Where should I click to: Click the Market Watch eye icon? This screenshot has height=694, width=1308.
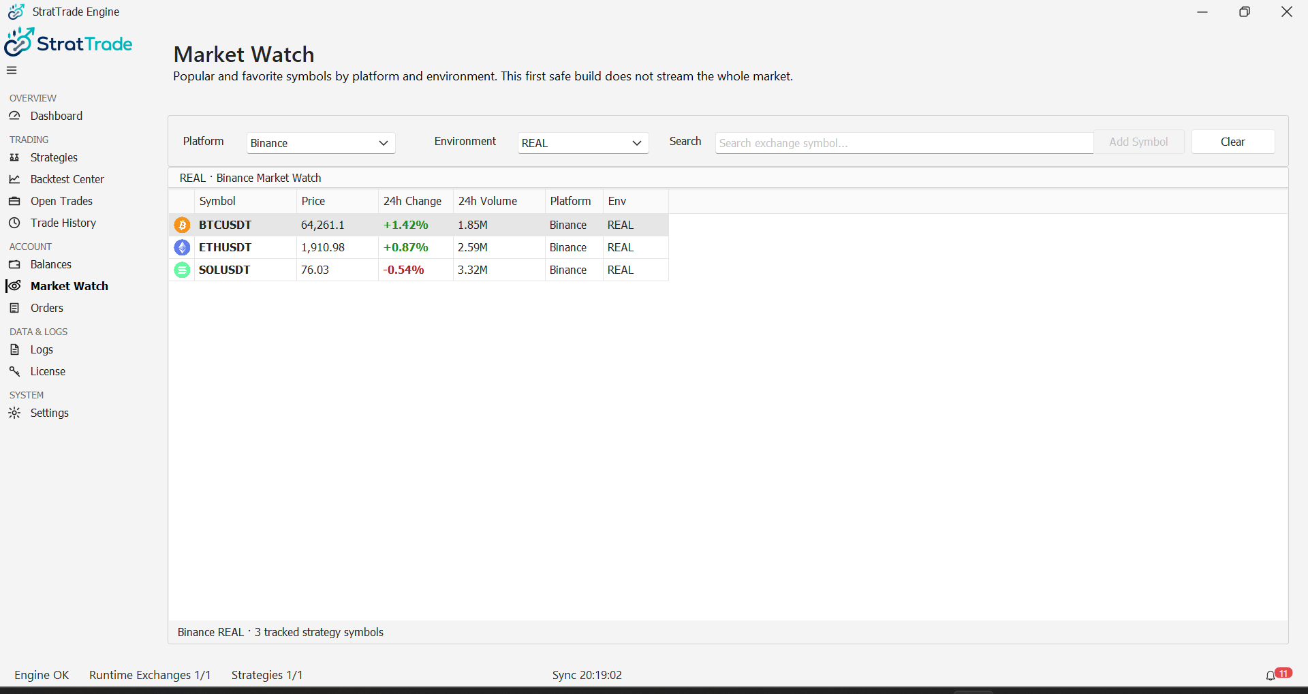(14, 286)
